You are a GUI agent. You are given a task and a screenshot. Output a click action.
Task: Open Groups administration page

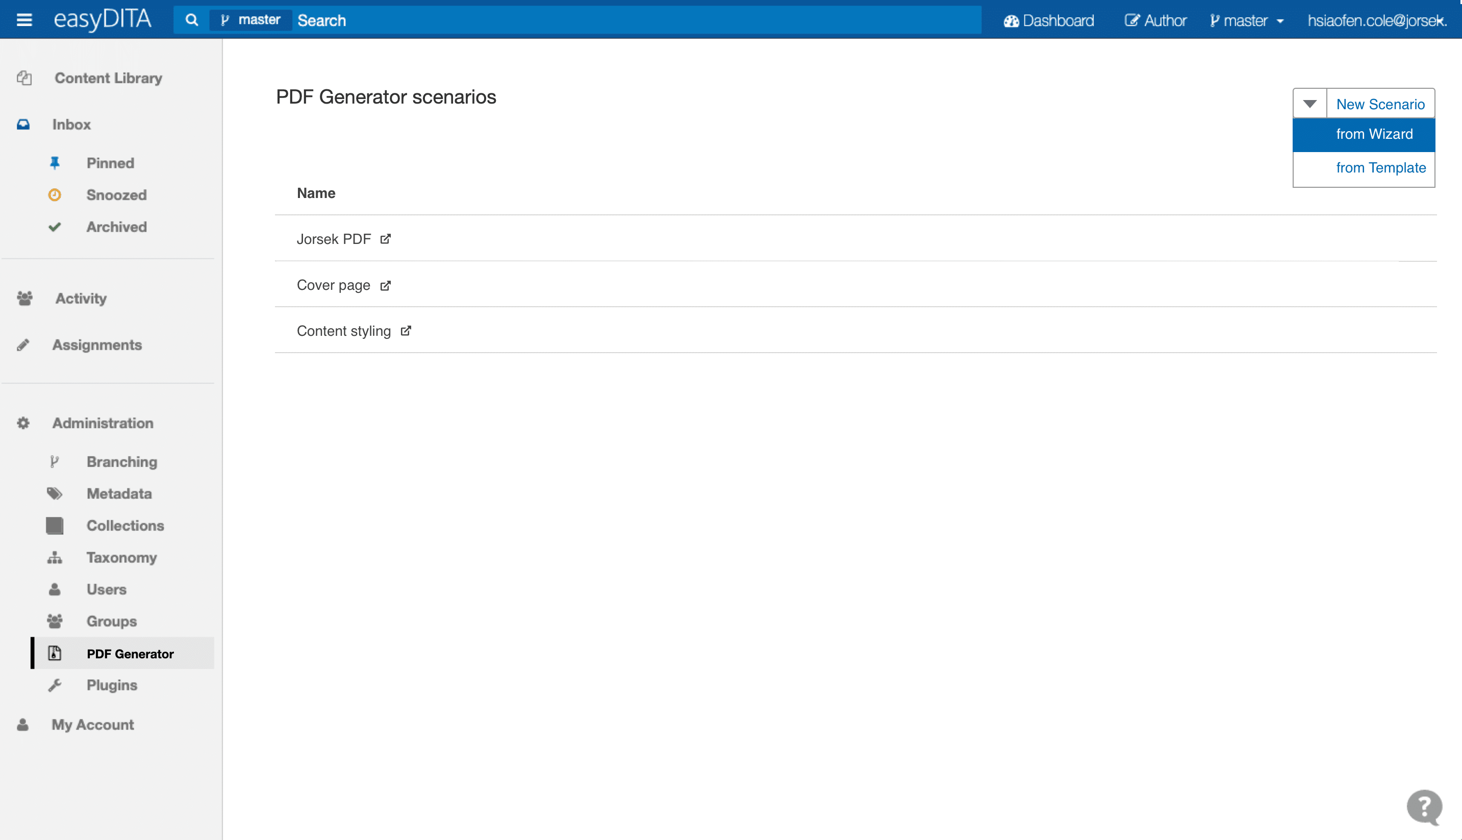click(111, 622)
